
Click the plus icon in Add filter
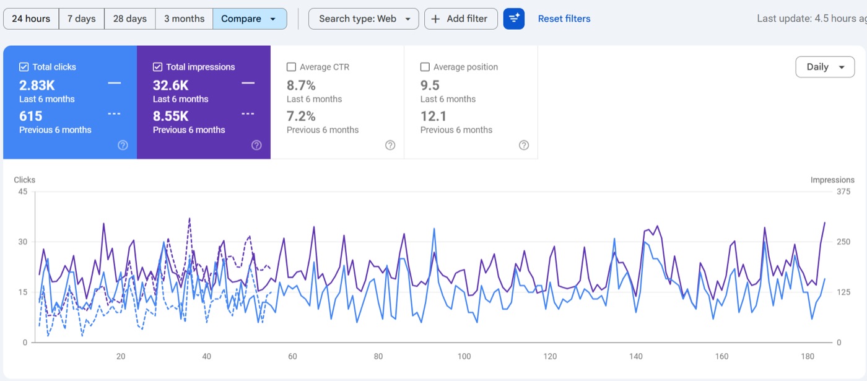click(x=435, y=19)
